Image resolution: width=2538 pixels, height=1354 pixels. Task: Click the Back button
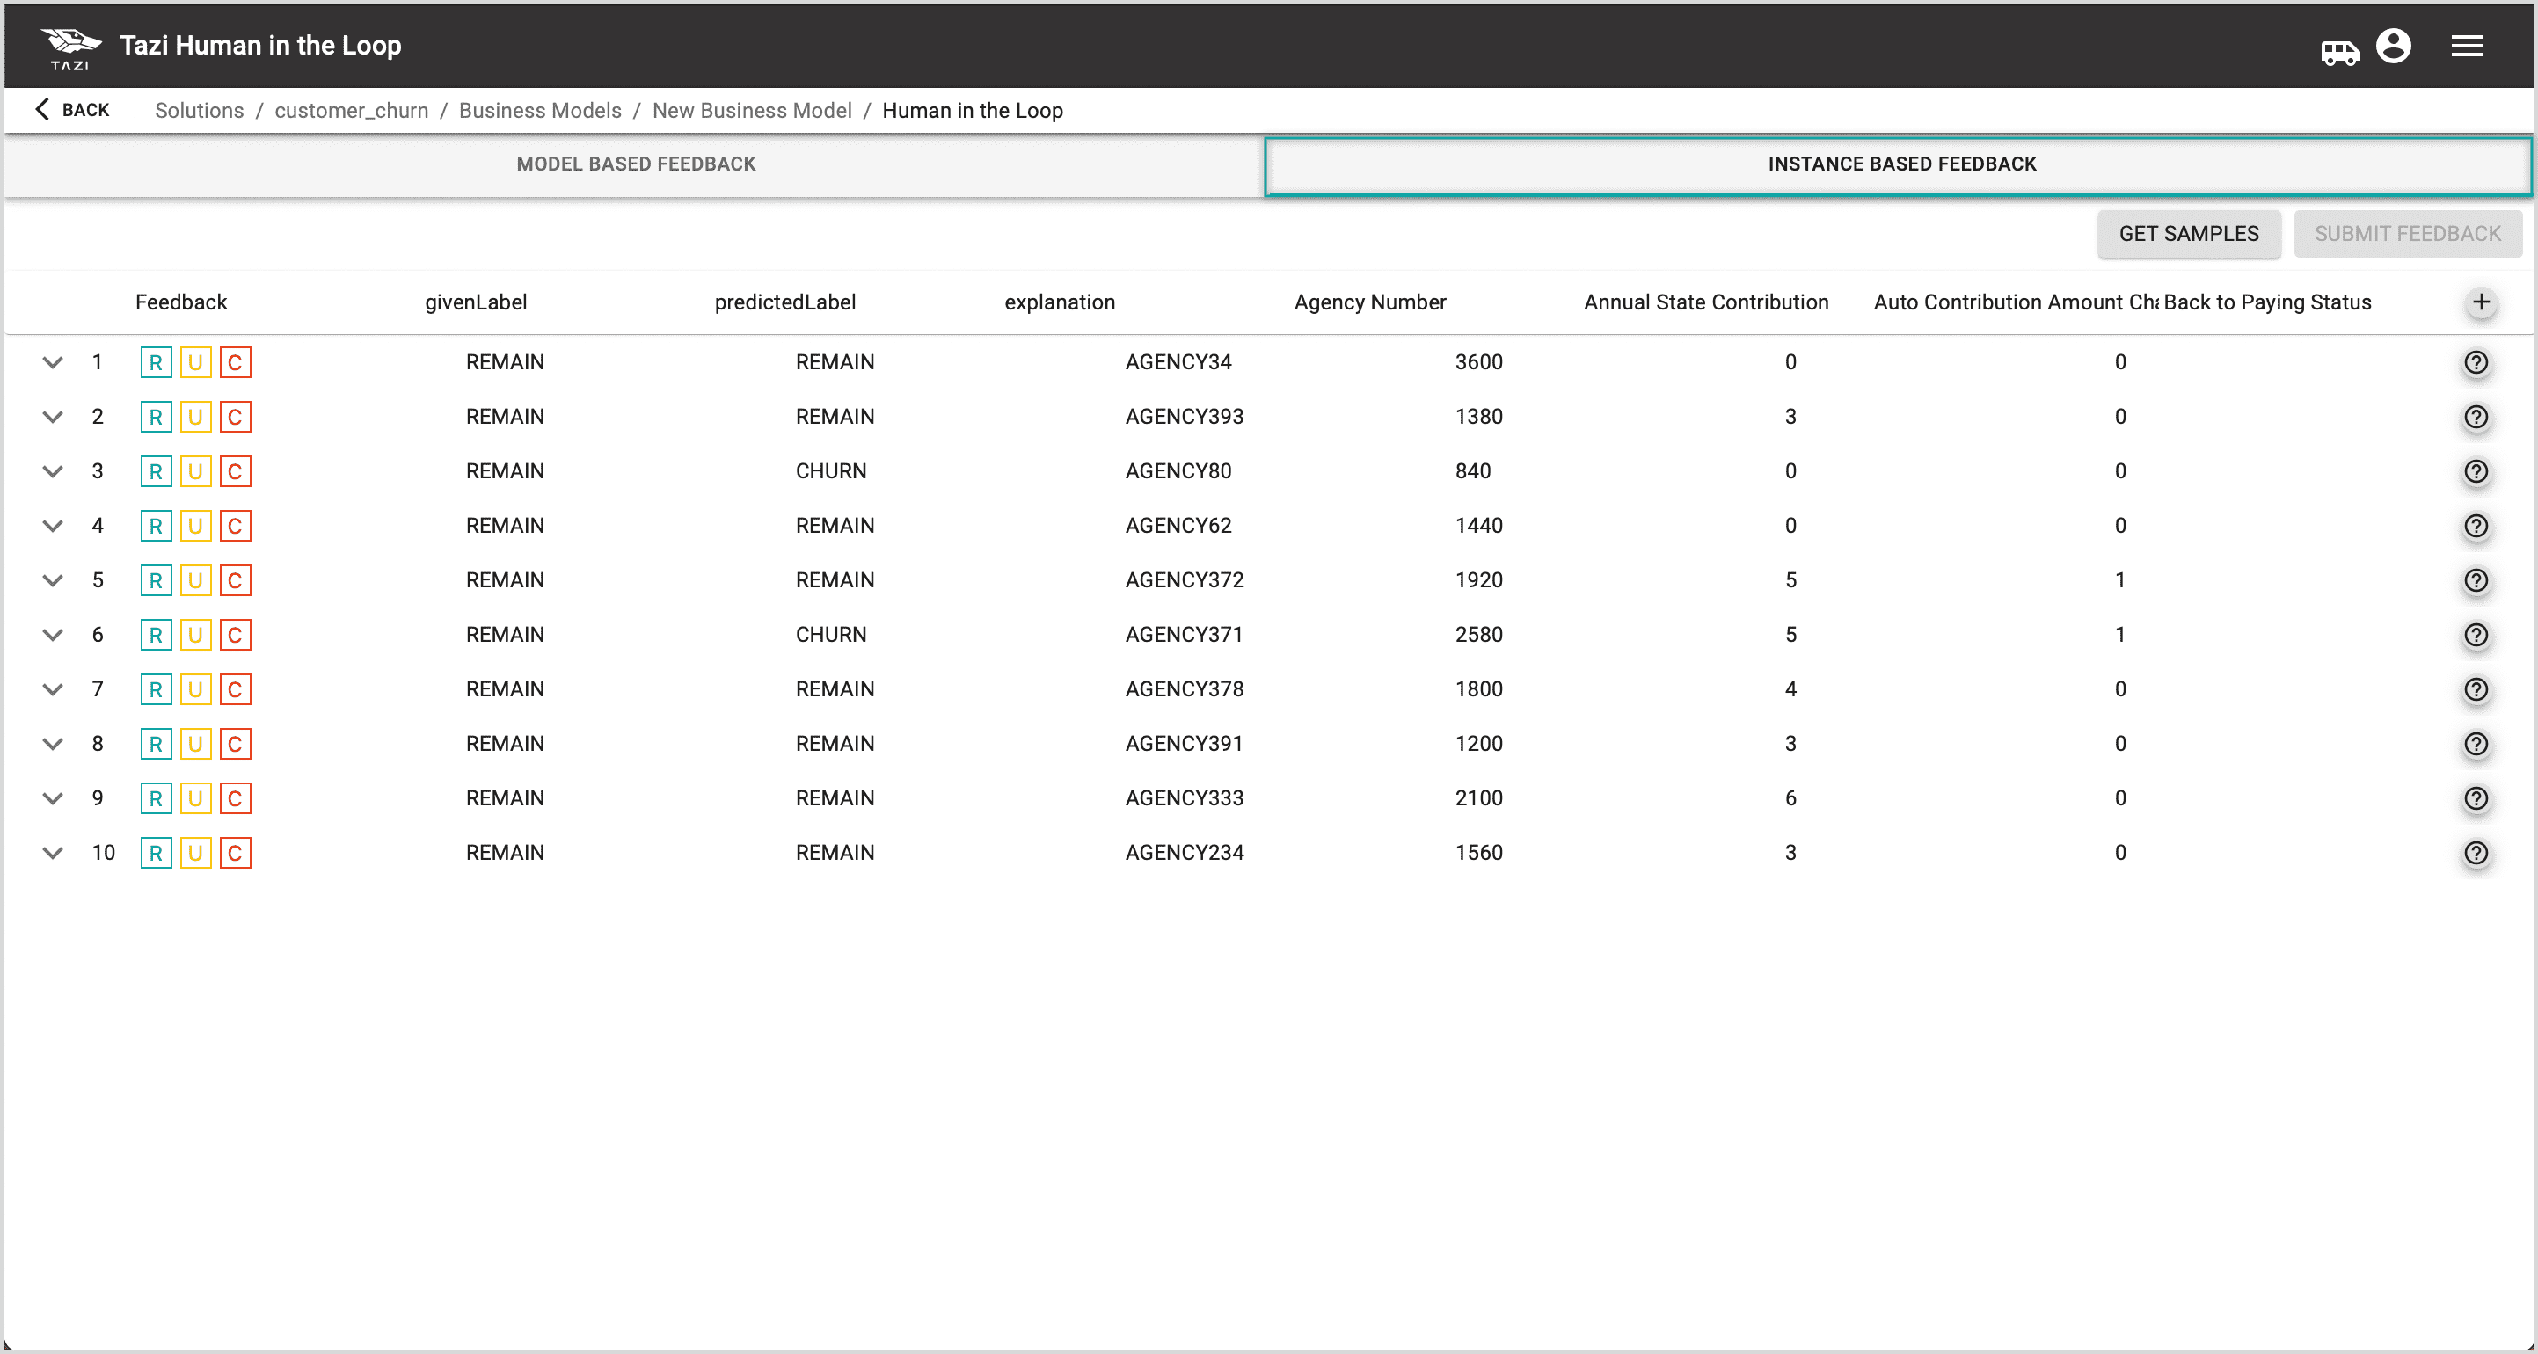coord(72,110)
